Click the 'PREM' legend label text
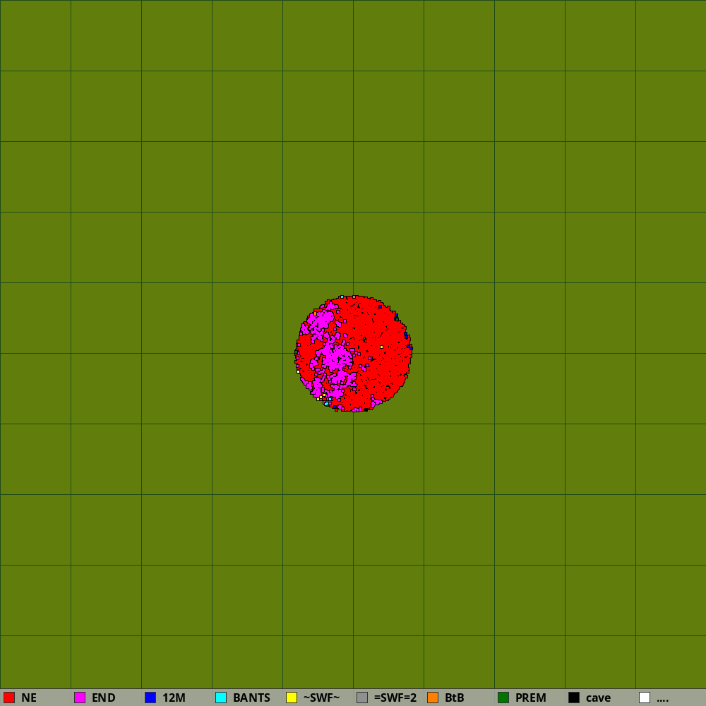This screenshot has width=706, height=706. click(530, 698)
